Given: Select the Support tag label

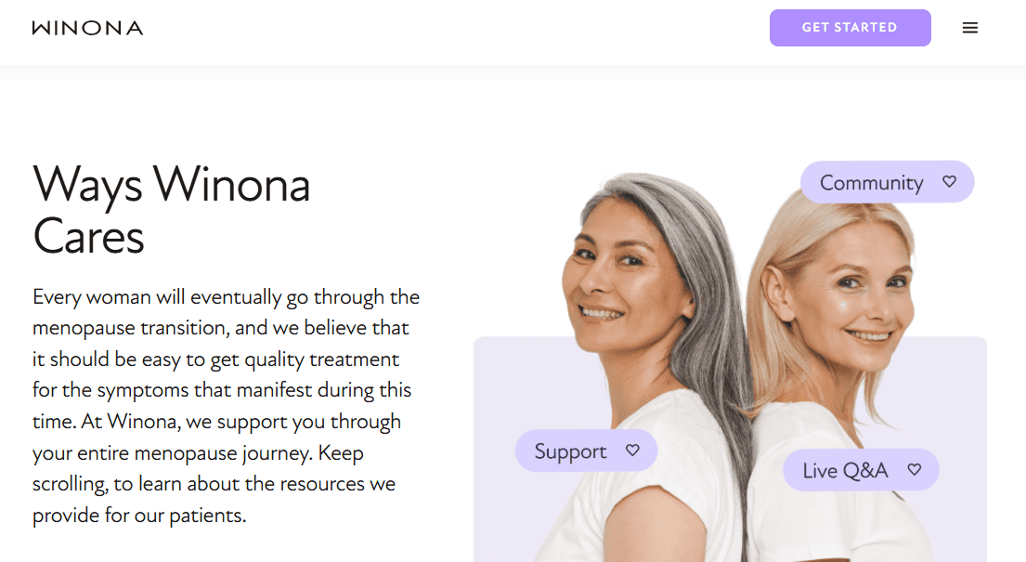Looking at the screenshot, I should tap(570, 451).
